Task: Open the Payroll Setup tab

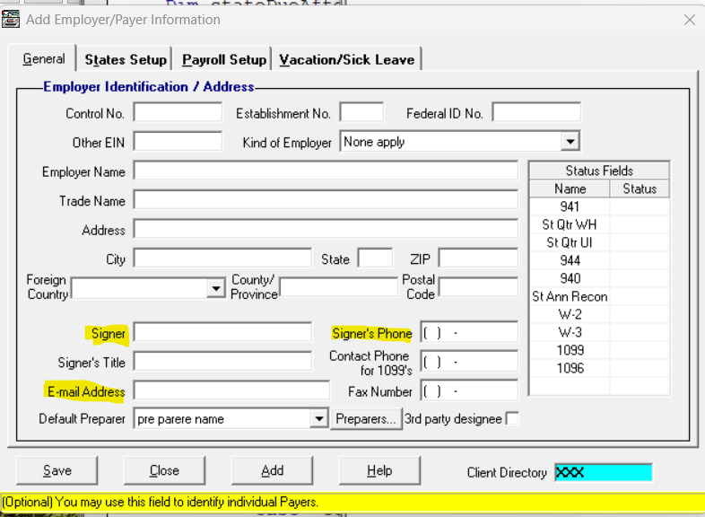Action: [x=224, y=59]
